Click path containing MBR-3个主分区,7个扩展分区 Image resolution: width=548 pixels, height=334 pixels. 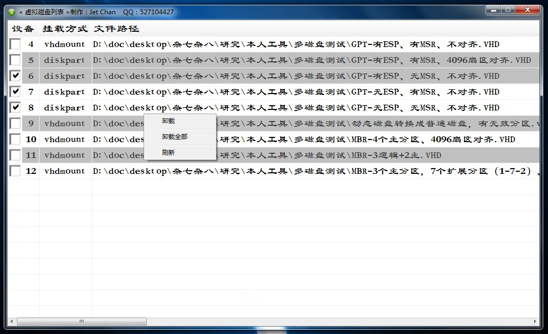pos(316,171)
